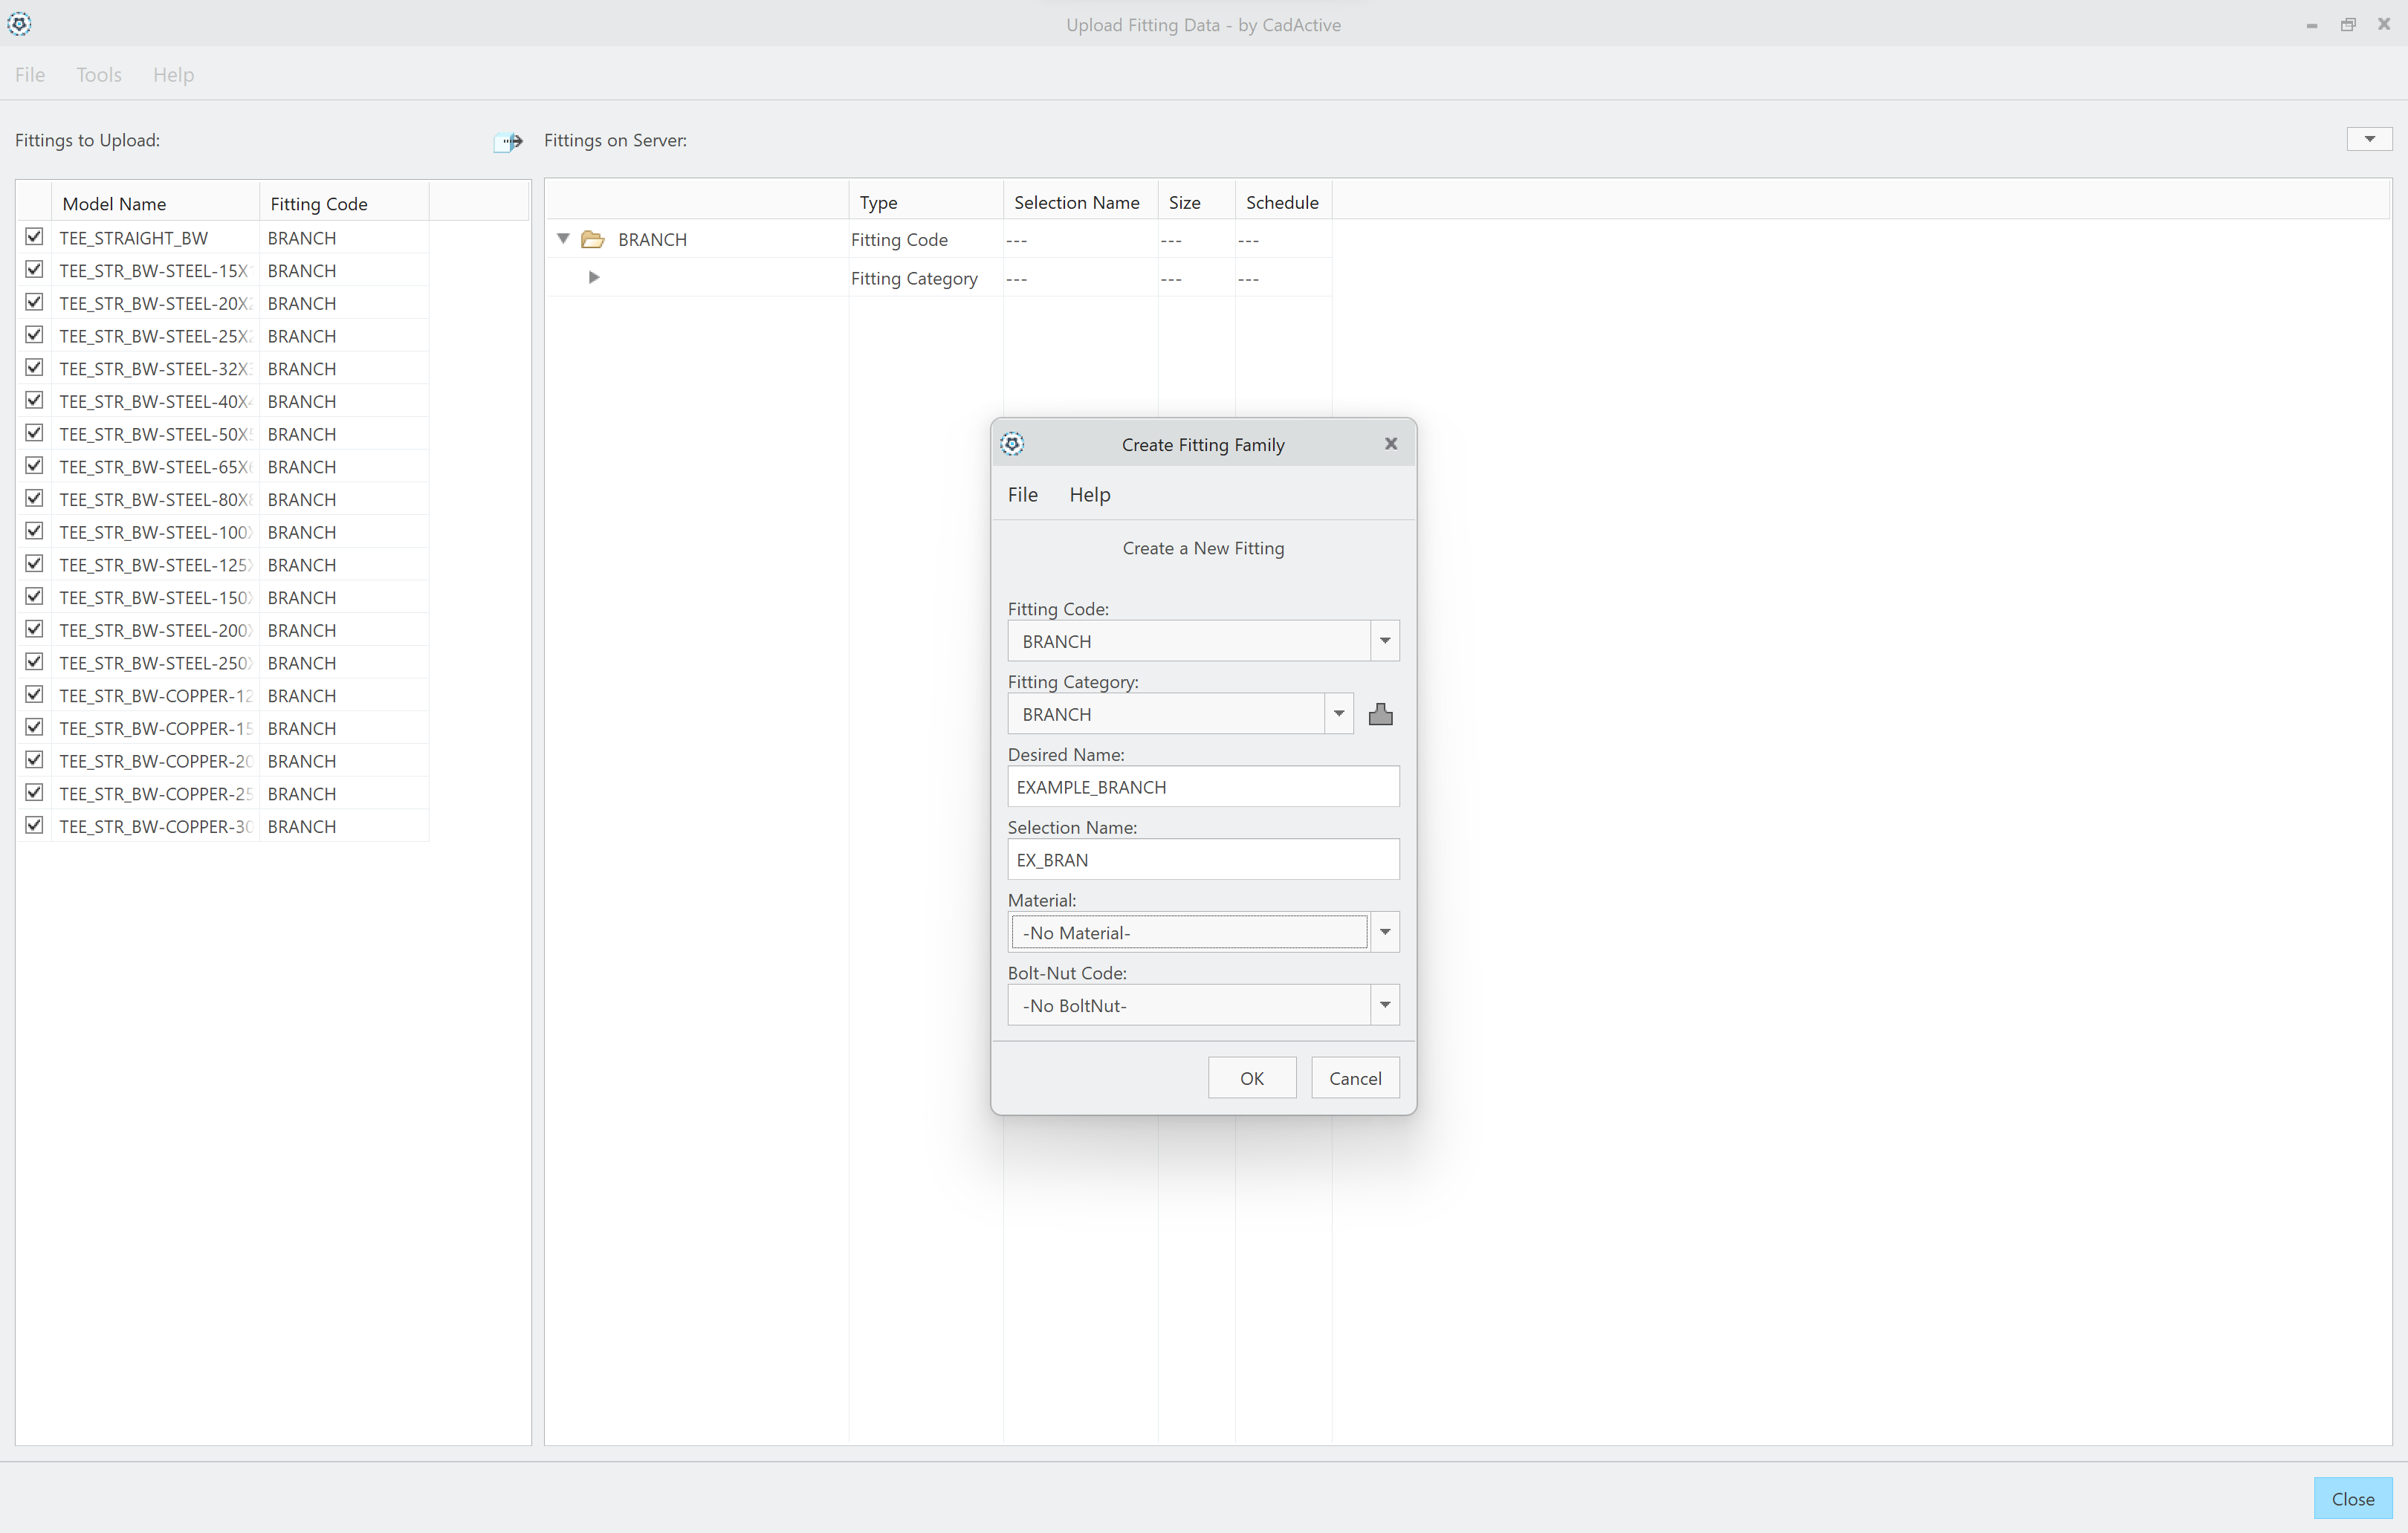Open the dialog's Help menu
This screenshot has width=2408, height=1533.
1089,494
